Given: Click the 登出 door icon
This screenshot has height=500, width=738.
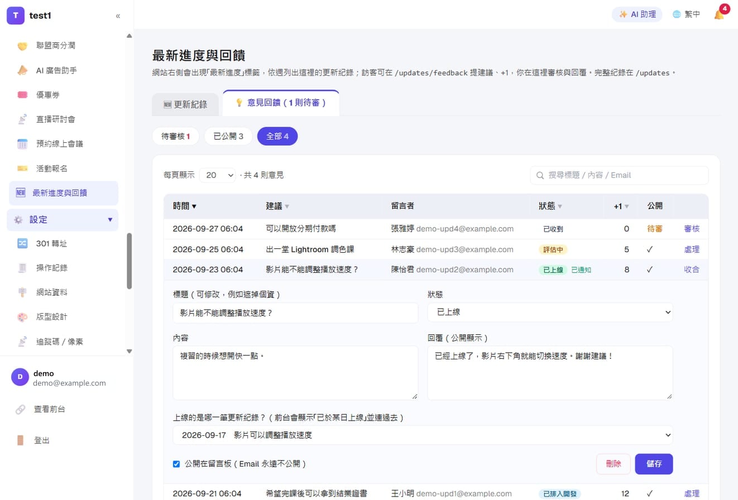Looking at the screenshot, I should click(21, 440).
